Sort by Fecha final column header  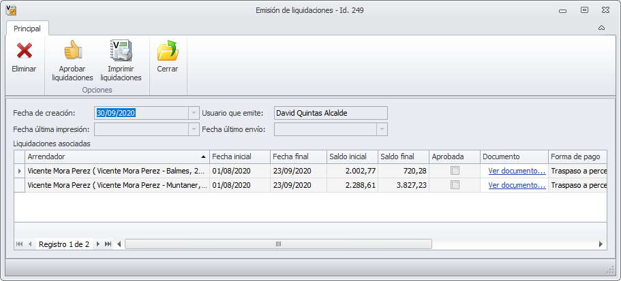point(299,157)
